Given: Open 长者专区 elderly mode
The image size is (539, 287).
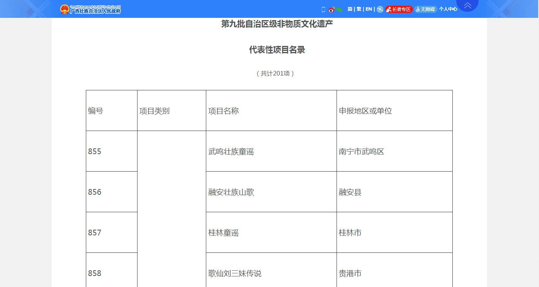Looking at the screenshot, I should pos(399,9).
